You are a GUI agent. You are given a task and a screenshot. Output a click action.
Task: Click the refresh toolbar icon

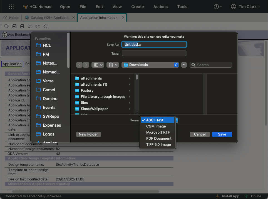[x=46, y=26]
